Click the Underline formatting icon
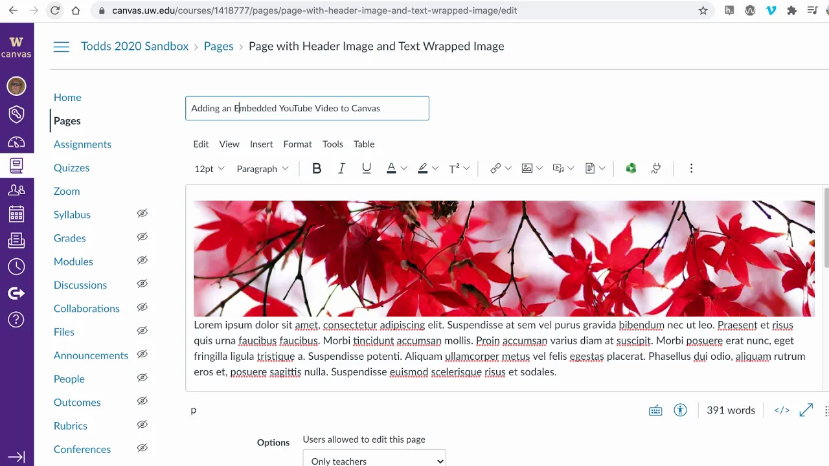Screen dimensions: 829x466 pyautogui.click(x=367, y=168)
